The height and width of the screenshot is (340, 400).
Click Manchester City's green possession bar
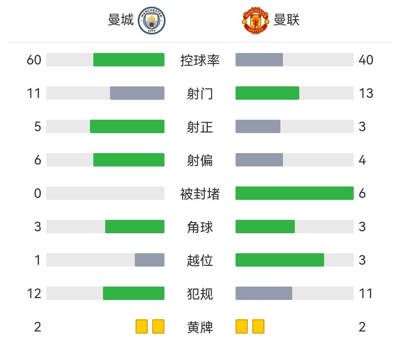129,60
